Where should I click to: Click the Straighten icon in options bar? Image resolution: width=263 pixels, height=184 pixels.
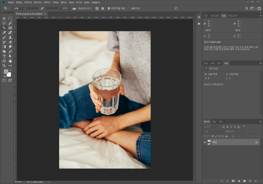point(74,9)
